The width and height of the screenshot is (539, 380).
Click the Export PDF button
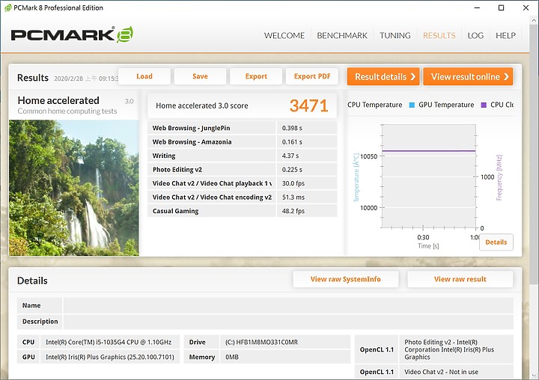[312, 76]
